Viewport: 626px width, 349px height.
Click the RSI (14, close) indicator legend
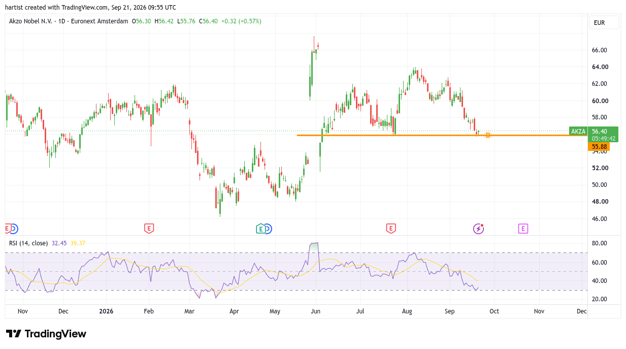click(x=28, y=243)
